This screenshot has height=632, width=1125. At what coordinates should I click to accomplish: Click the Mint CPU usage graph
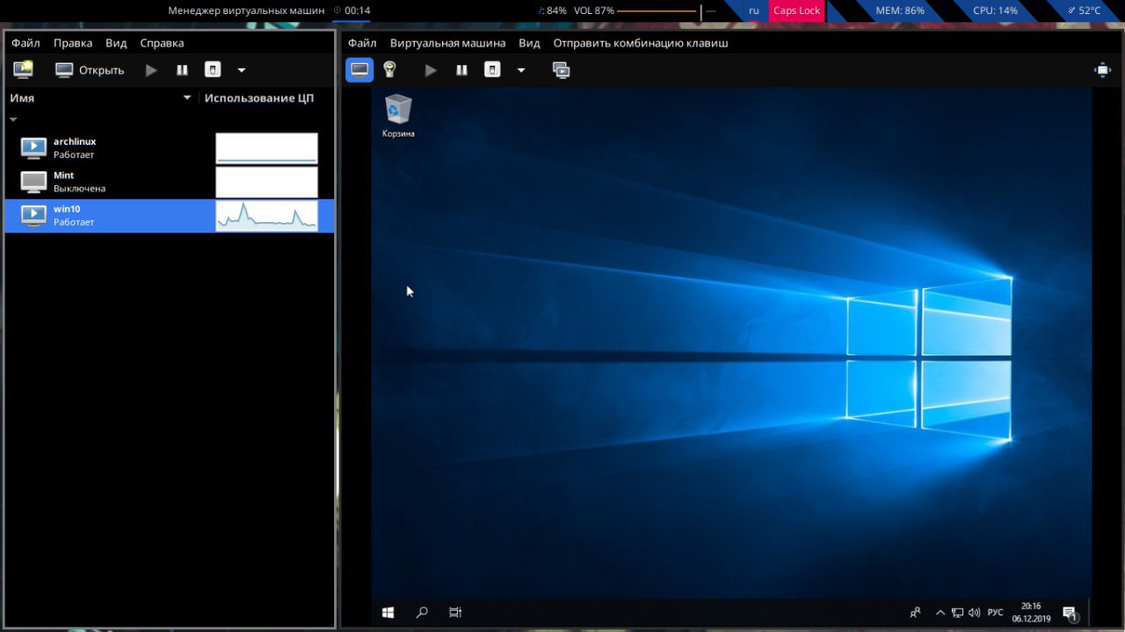tap(266, 182)
